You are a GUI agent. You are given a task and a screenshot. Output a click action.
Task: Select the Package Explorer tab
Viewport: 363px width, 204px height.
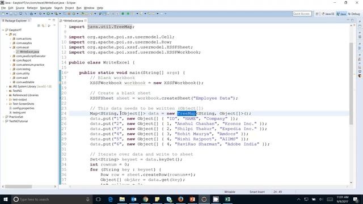[16, 20]
